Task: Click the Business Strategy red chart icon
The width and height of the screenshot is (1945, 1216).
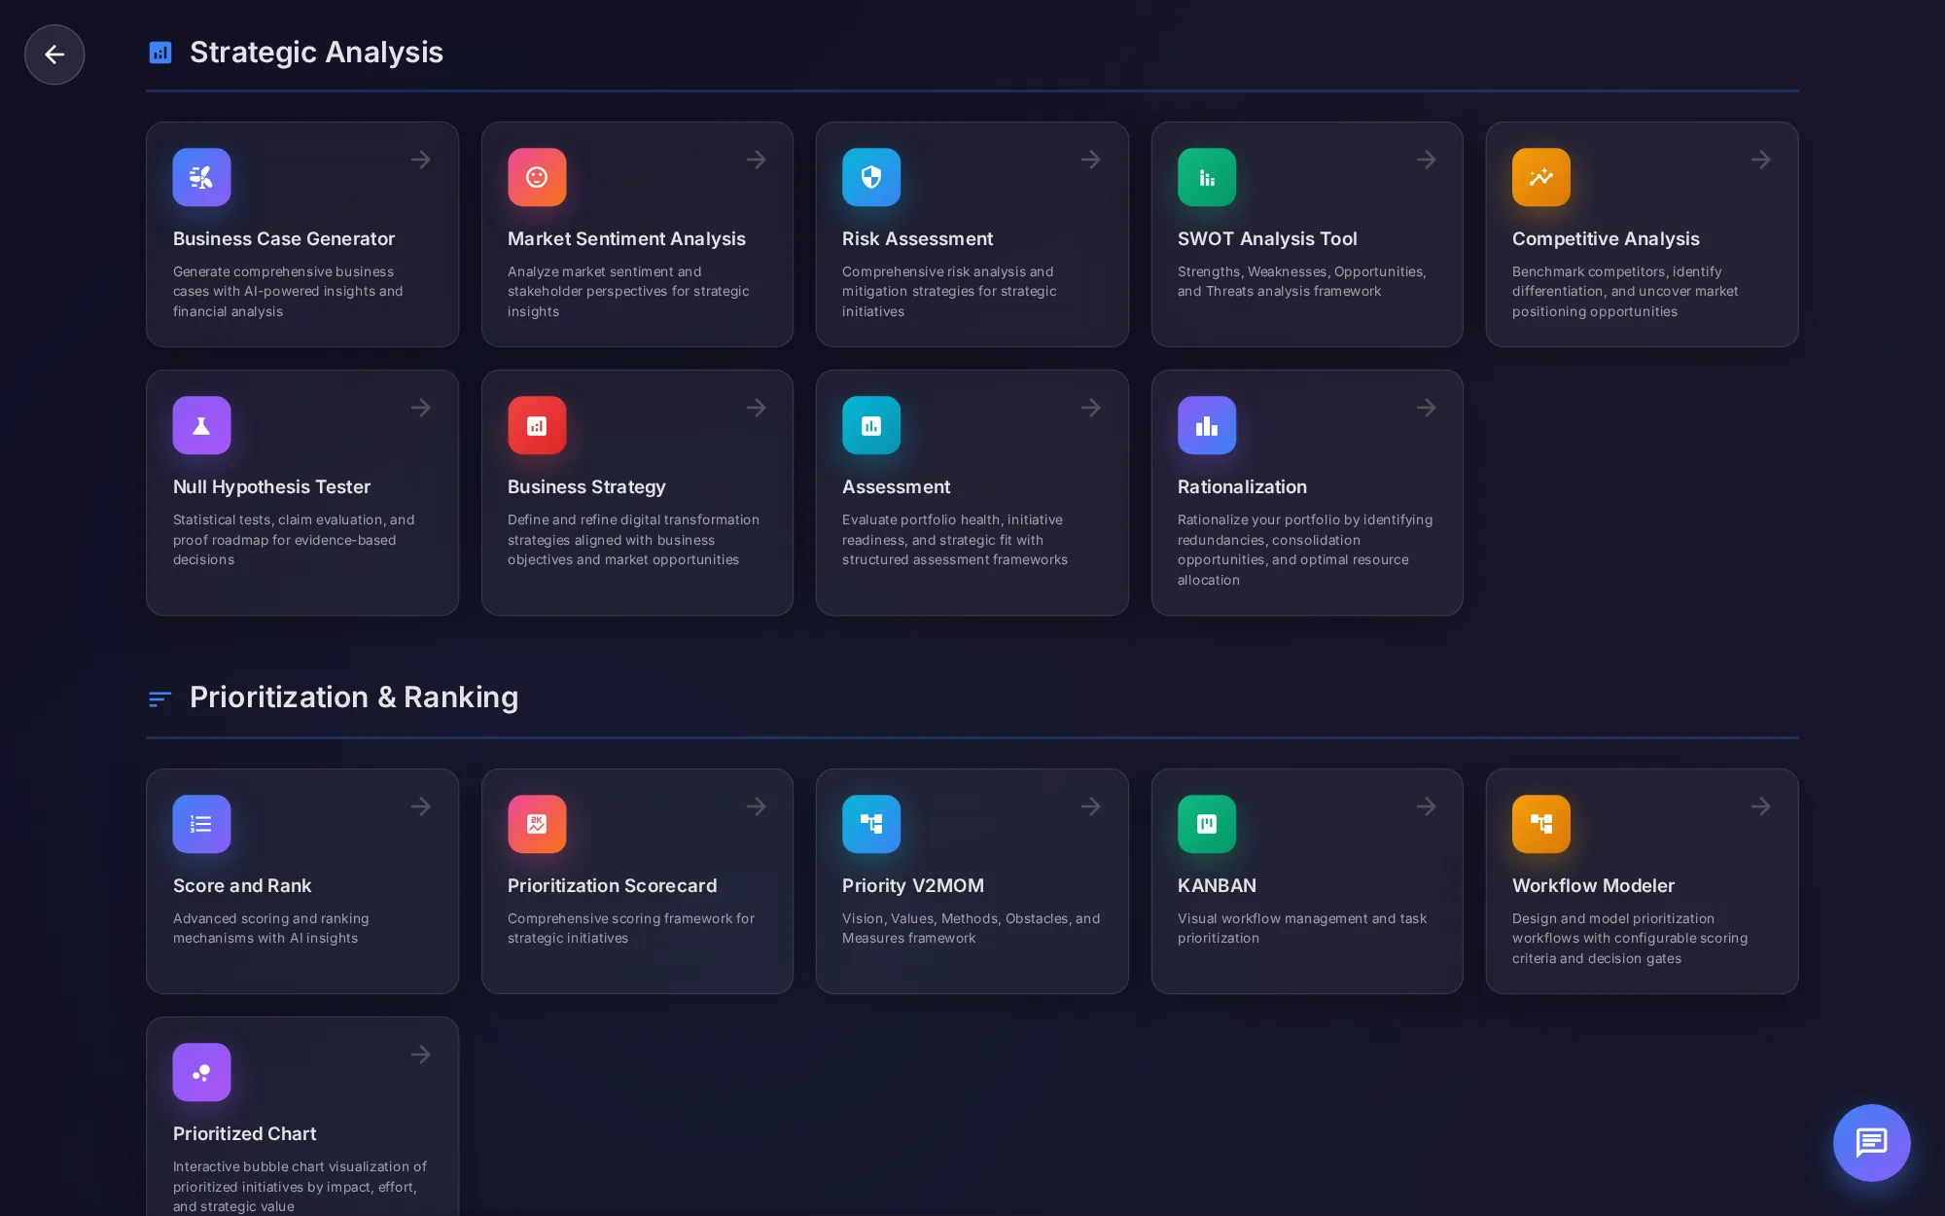Action: [x=537, y=425]
